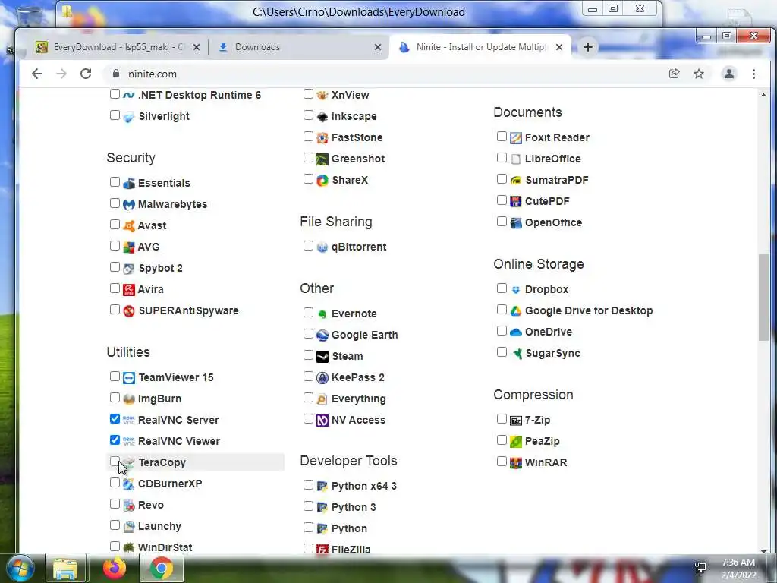Click the 7-Zip icon
This screenshot has height=583, width=777.
[516, 421]
